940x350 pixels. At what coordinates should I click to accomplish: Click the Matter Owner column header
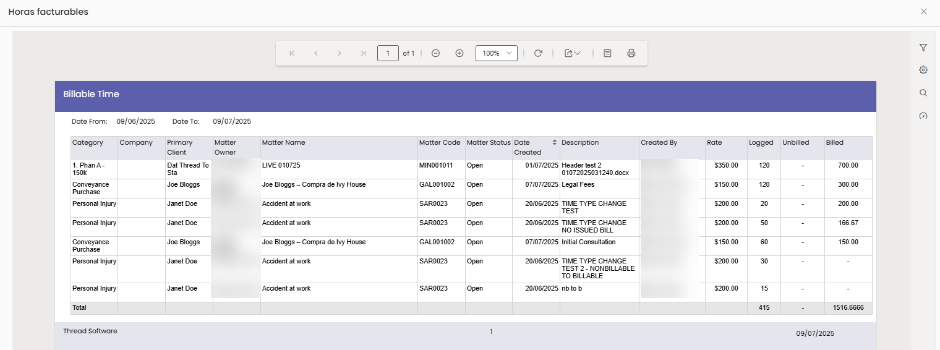236,148
